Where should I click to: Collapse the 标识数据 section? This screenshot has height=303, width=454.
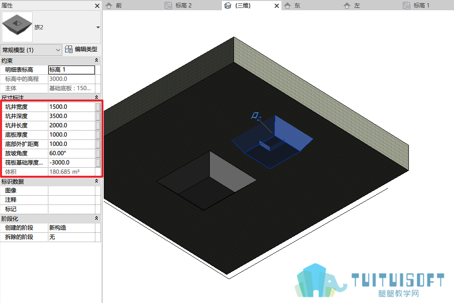point(96,181)
